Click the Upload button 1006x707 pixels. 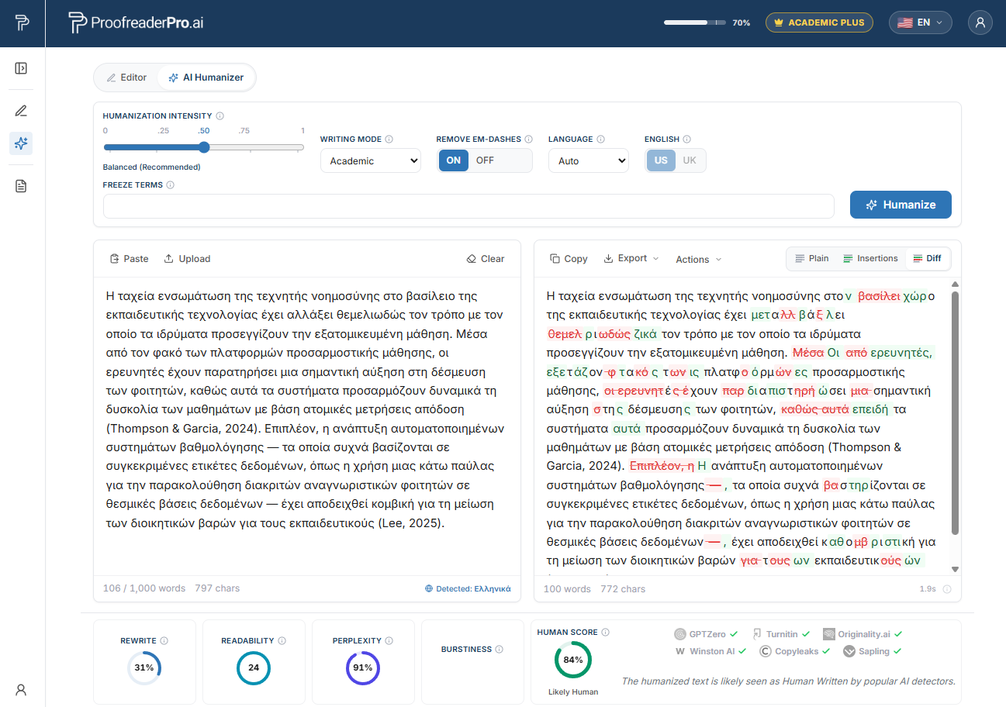[187, 259]
